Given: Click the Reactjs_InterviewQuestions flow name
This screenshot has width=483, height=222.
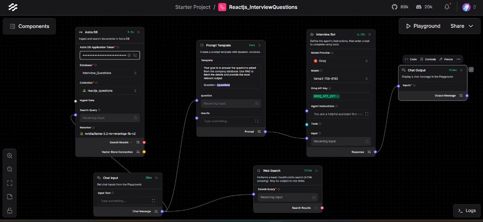Looking at the screenshot, I should (x=263, y=7).
